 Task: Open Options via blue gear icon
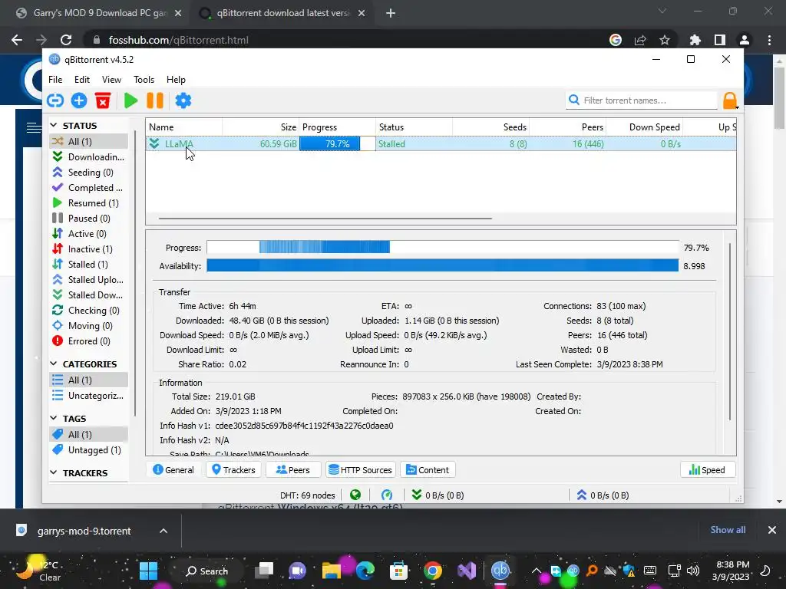[183, 100]
